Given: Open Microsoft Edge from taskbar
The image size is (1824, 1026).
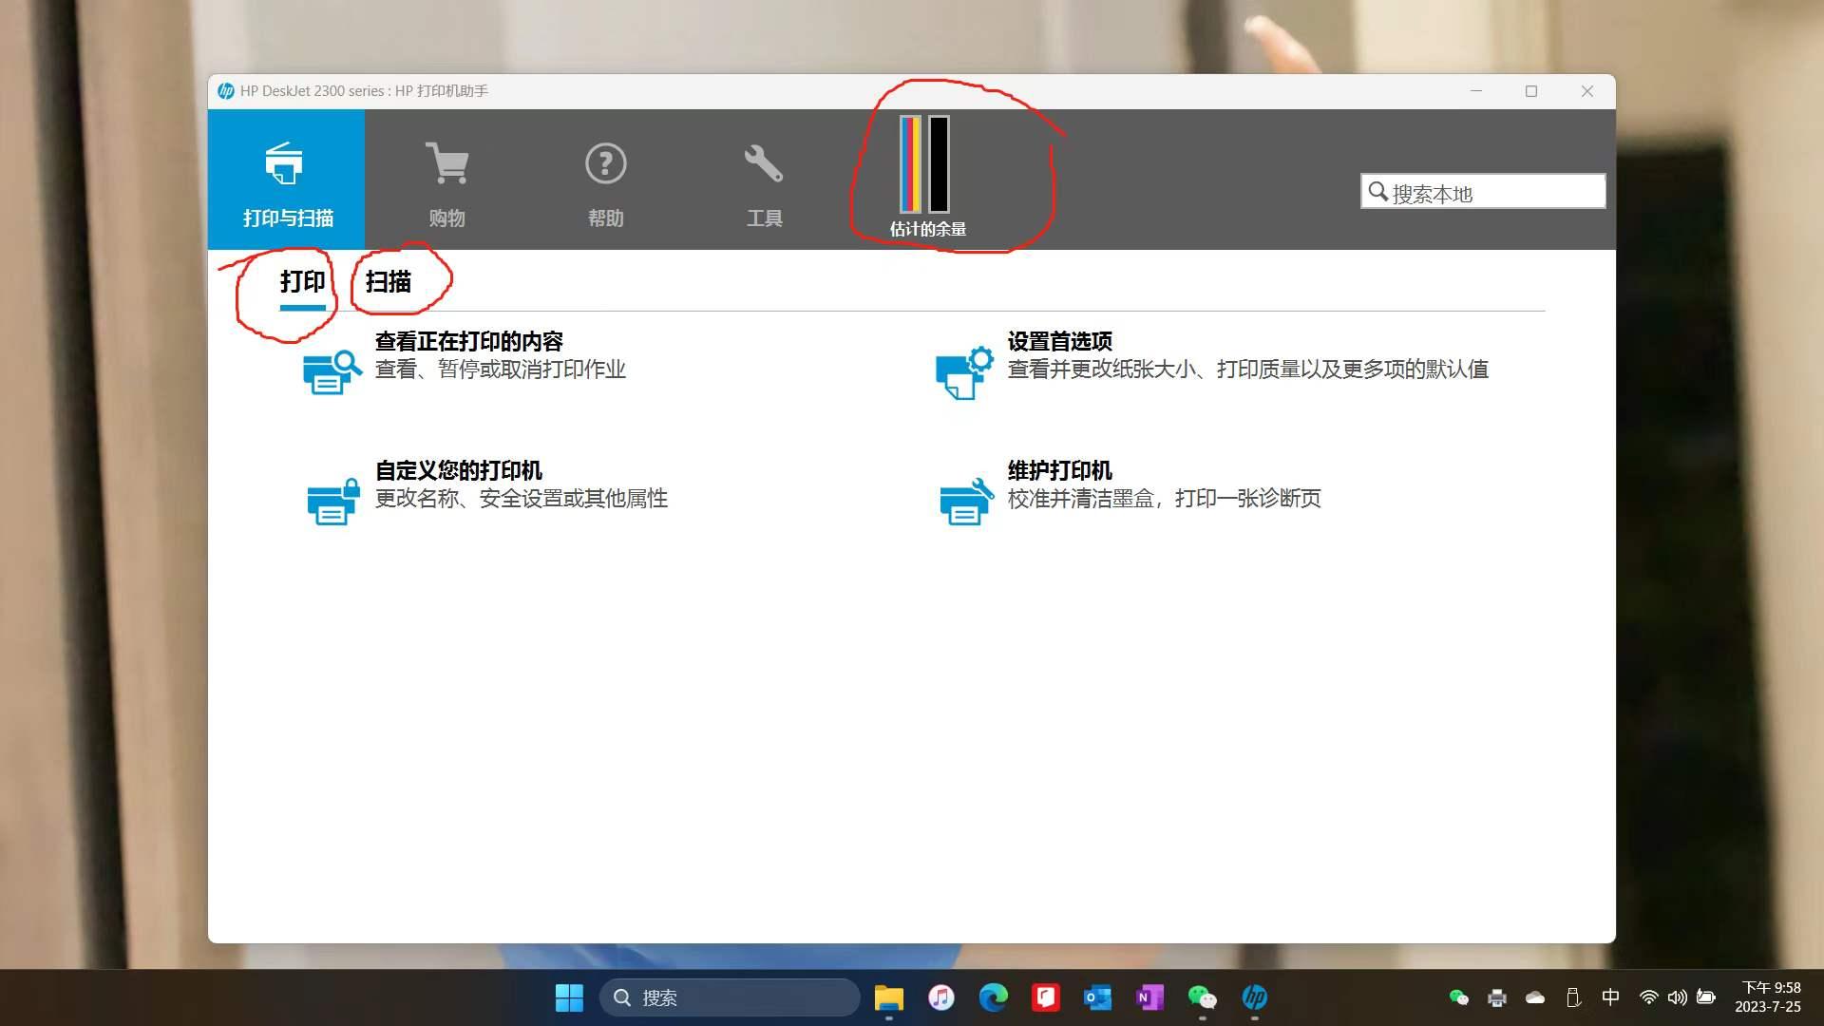Looking at the screenshot, I should coord(994,997).
